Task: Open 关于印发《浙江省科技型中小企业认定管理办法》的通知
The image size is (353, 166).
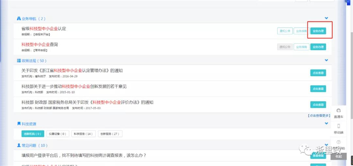Action: [72, 70]
